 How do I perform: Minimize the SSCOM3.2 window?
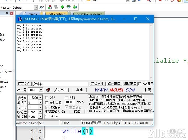click(x=124, y=19)
